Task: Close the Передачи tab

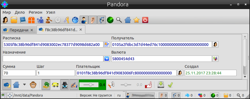Action: [31, 30]
